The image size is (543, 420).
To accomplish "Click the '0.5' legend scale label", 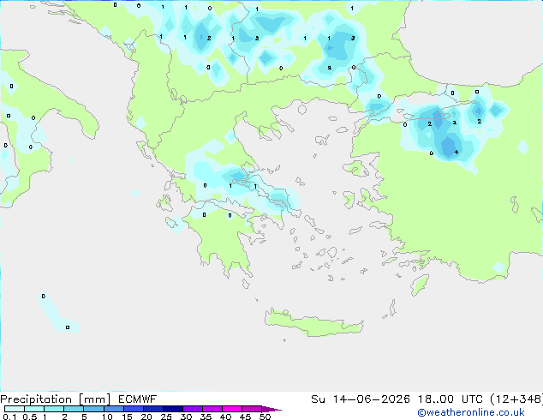I will 30,417.
